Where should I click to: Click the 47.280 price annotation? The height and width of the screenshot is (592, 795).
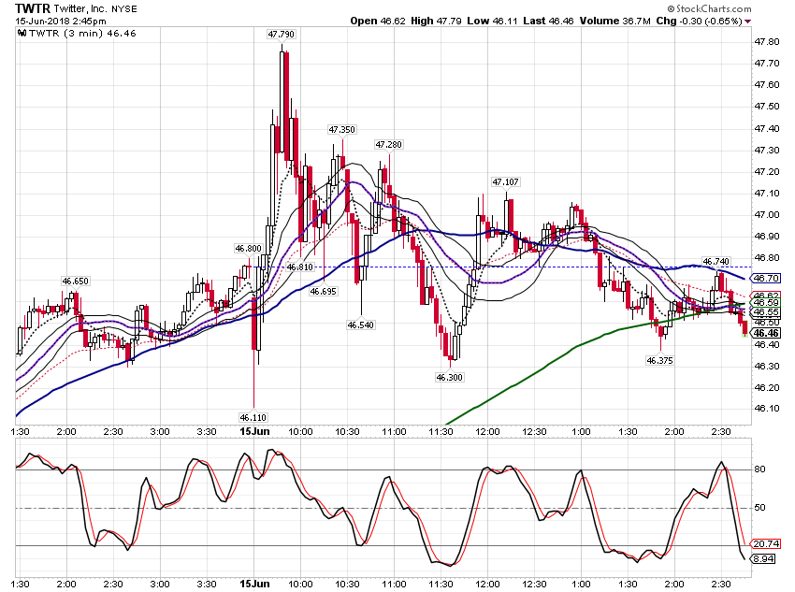coord(388,145)
